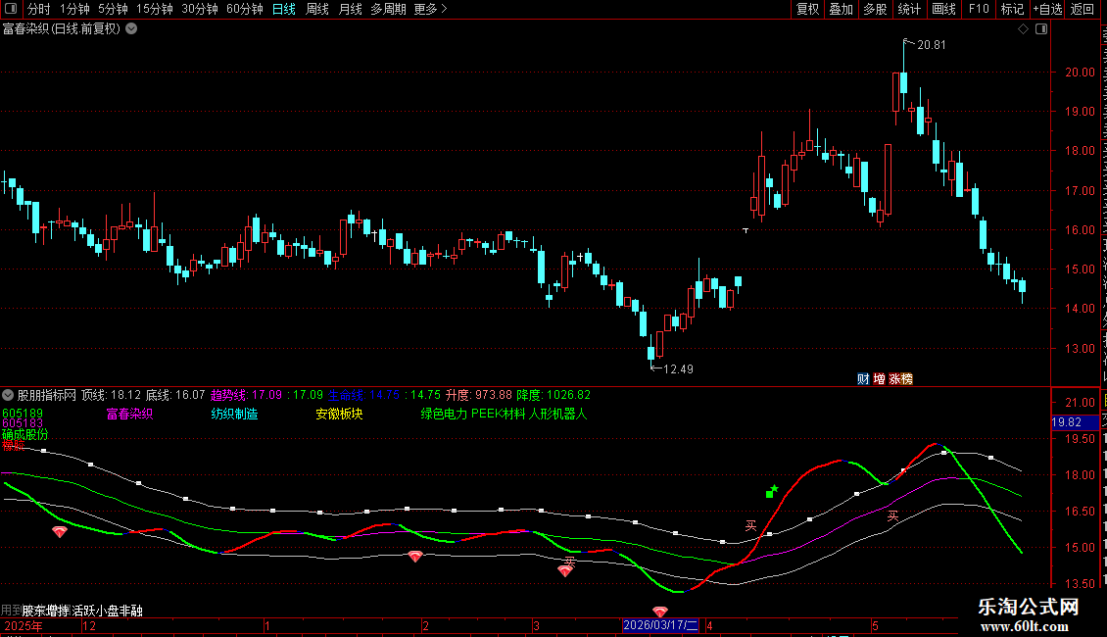Click the 股东增持 活跃小盘非融 text
This screenshot has width=1107, height=637.
[82, 611]
